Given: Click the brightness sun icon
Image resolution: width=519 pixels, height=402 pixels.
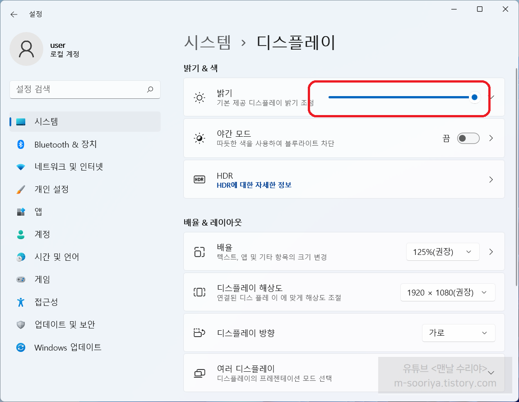Looking at the screenshot, I should (x=199, y=97).
